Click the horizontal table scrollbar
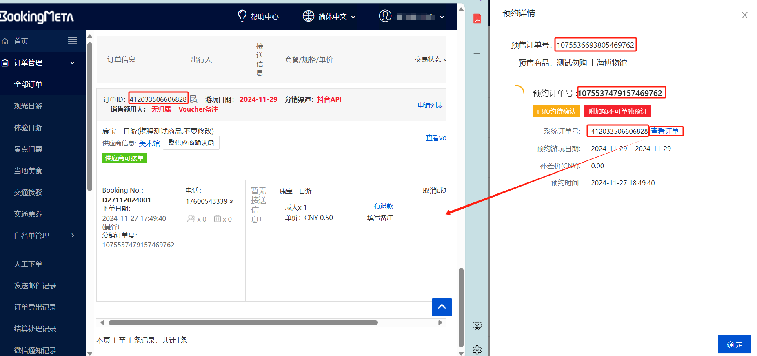Image resolution: width=757 pixels, height=356 pixels. coord(243,323)
